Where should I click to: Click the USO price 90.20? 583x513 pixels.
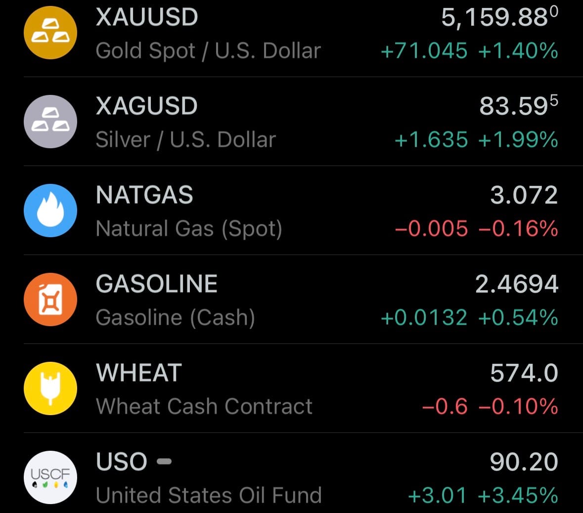pyautogui.click(x=524, y=462)
